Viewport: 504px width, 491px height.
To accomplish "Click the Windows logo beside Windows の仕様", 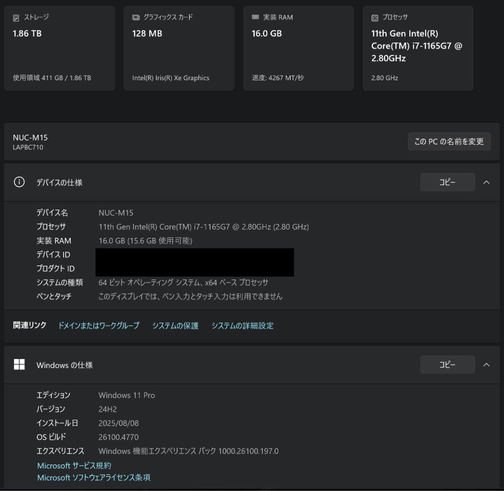I will click(19, 365).
